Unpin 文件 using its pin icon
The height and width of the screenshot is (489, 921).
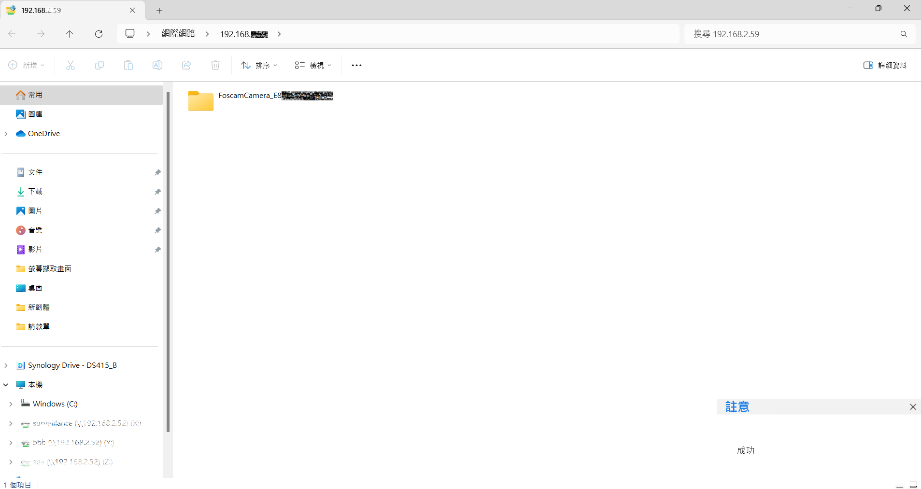coord(157,172)
